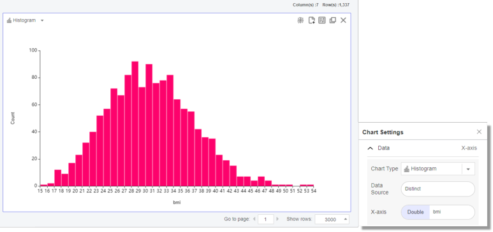Click the '15' x-axis tick label
The image size is (493, 232).
click(x=40, y=191)
